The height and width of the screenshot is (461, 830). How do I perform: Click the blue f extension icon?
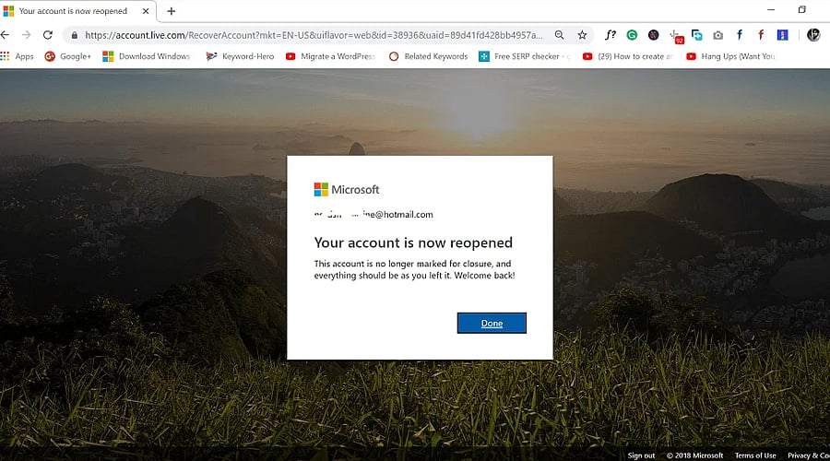click(739, 35)
